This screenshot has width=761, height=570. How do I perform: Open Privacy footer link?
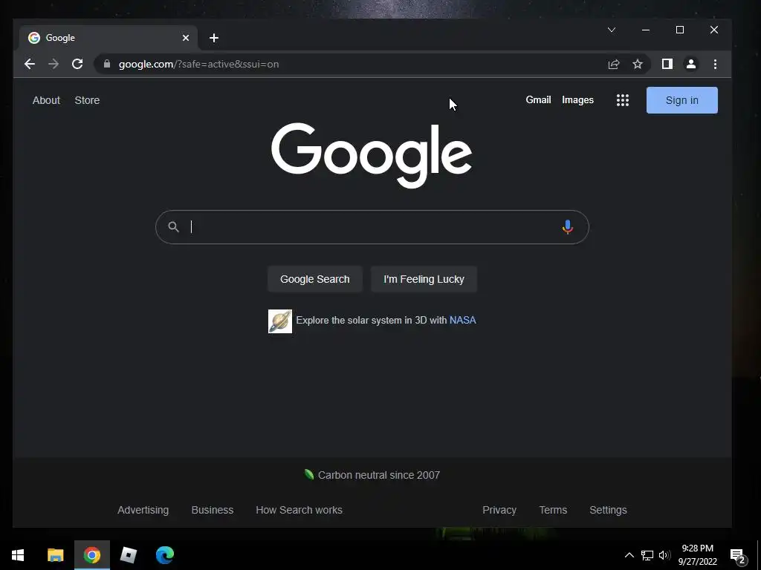tap(499, 510)
